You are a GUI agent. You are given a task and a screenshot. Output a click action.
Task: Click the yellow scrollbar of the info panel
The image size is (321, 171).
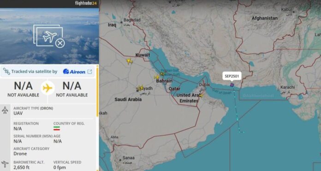pyautogui.click(x=97, y=91)
